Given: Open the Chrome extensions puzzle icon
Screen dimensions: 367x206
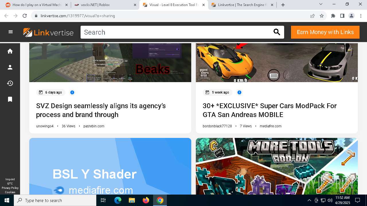Looking at the screenshot, I should click(x=333, y=16).
